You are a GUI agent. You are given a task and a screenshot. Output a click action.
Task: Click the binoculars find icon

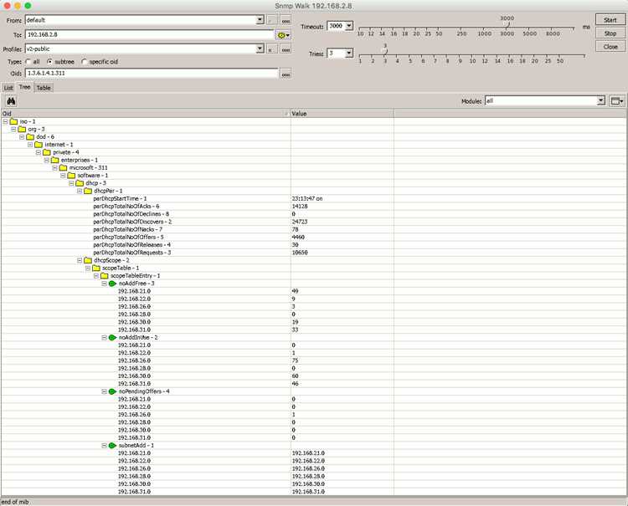[x=11, y=101]
